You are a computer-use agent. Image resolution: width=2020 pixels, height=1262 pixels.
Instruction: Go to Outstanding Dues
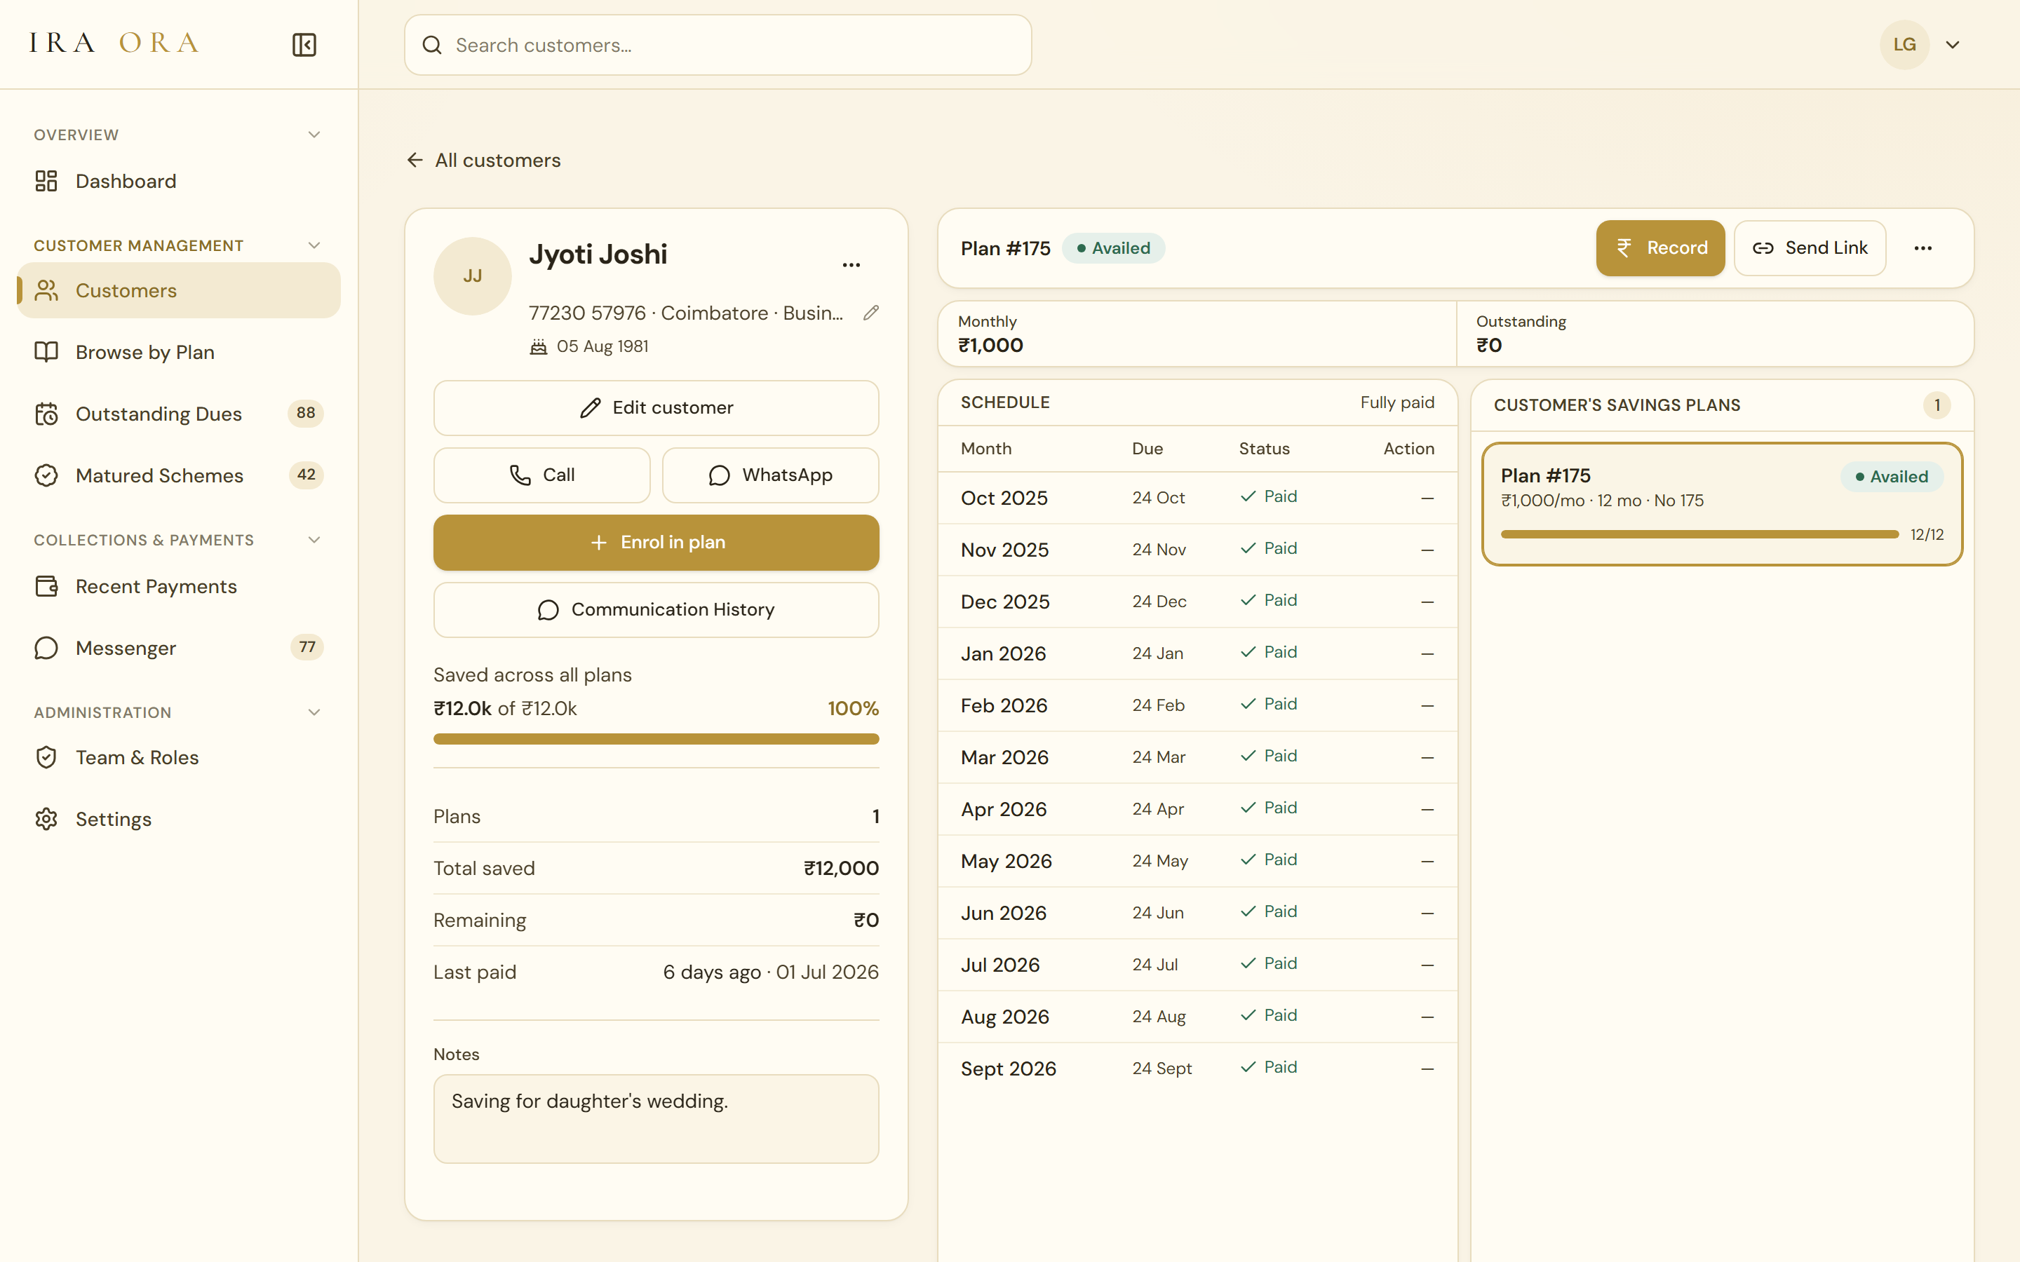179,414
